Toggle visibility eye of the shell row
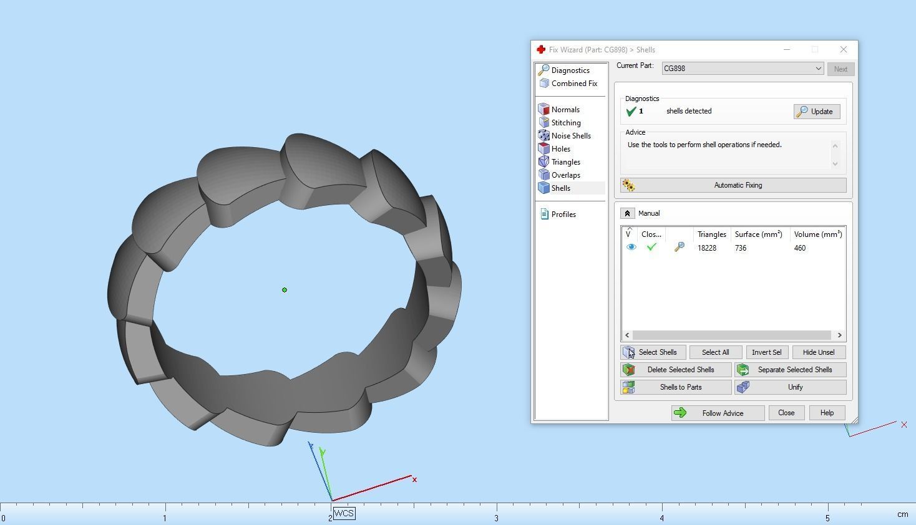This screenshot has width=916, height=525. pyautogui.click(x=631, y=248)
